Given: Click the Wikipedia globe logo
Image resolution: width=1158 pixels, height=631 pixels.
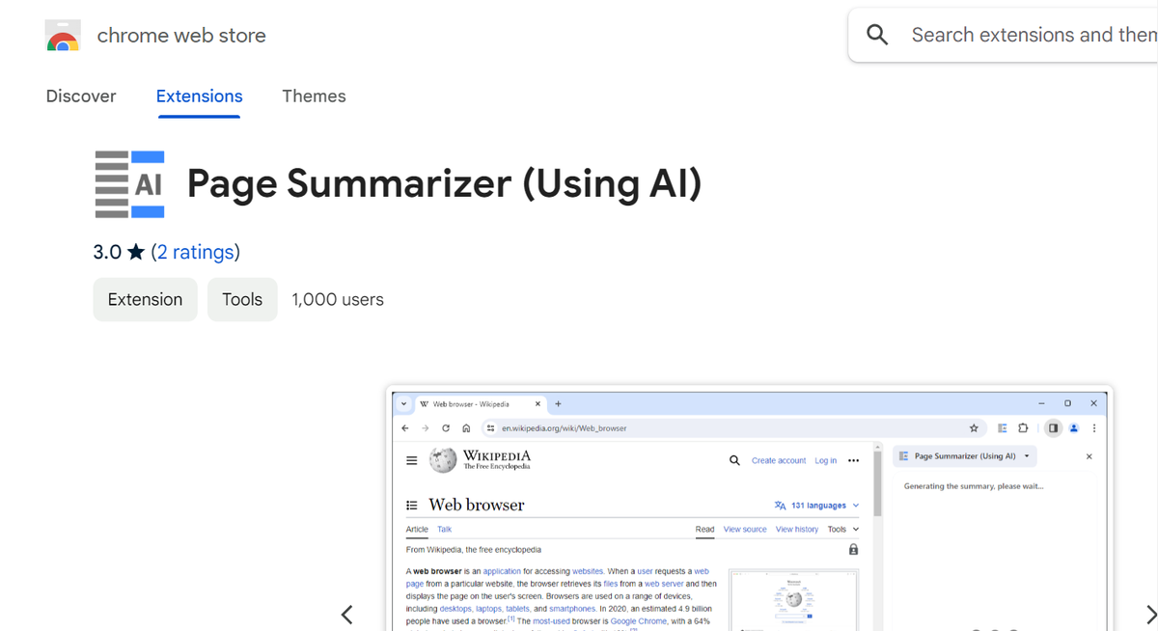Looking at the screenshot, I should pyautogui.click(x=442, y=460).
